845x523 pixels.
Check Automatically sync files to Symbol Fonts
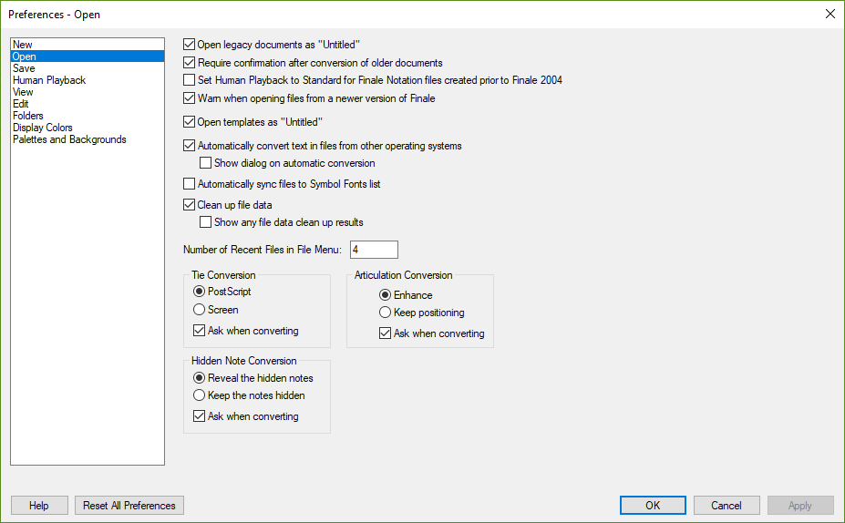point(190,184)
